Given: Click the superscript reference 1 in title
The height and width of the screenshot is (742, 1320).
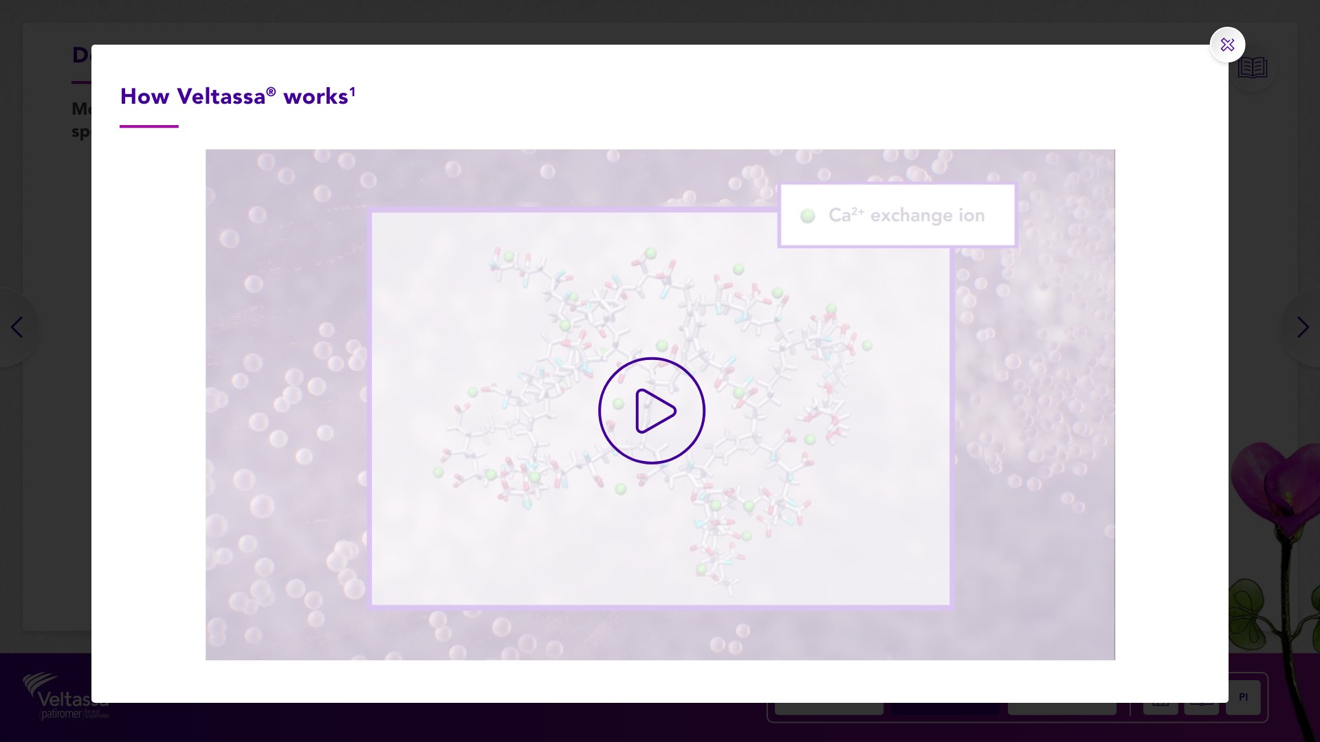Looking at the screenshot, I should [x=352, y=90].
